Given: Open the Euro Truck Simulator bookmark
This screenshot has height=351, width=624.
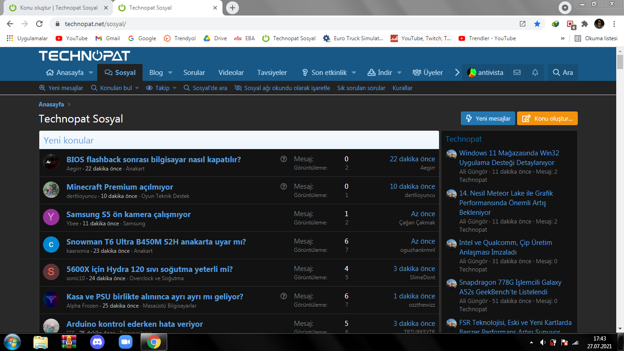Looking at the screenshot, I should (353, 38).
